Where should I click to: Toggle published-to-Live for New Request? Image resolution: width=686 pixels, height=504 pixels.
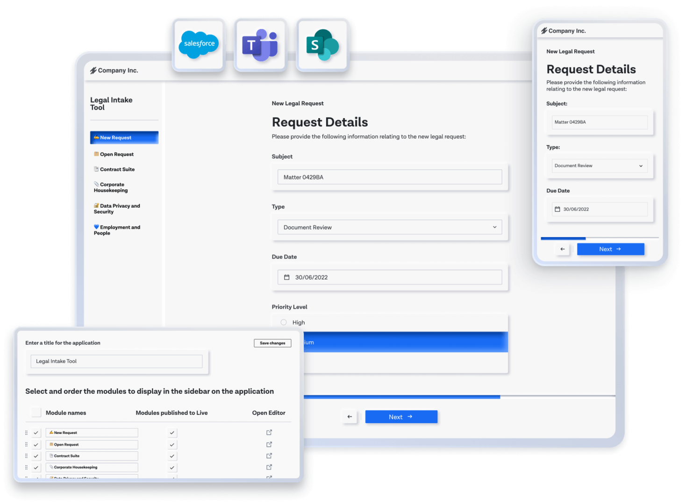coord(172,433)
